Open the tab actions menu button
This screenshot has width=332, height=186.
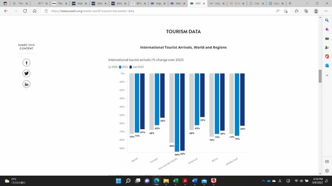pyautogui.click(x=5, y=3)
